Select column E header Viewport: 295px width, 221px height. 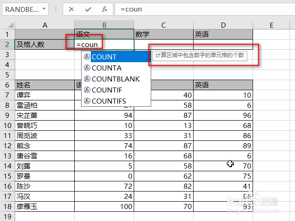coord(271,25)
